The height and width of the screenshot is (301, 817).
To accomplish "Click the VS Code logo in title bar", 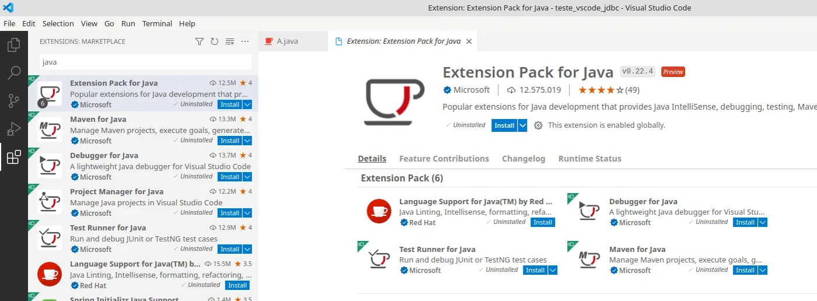I will pos(8,8).
